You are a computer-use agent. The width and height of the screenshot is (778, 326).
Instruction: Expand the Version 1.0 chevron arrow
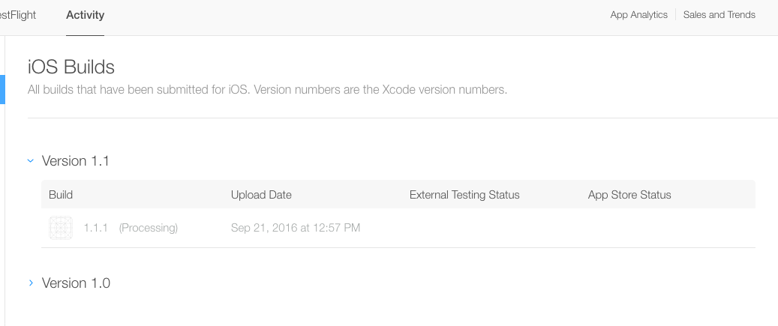[x=31, y=283]
